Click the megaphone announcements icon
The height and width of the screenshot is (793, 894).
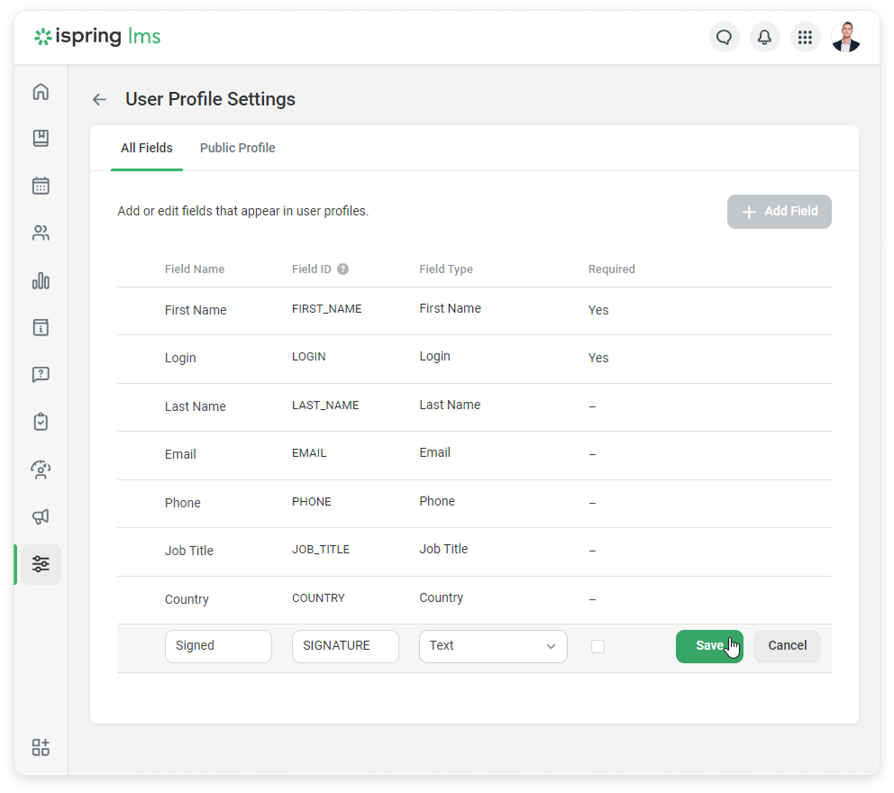pos(41,516)
